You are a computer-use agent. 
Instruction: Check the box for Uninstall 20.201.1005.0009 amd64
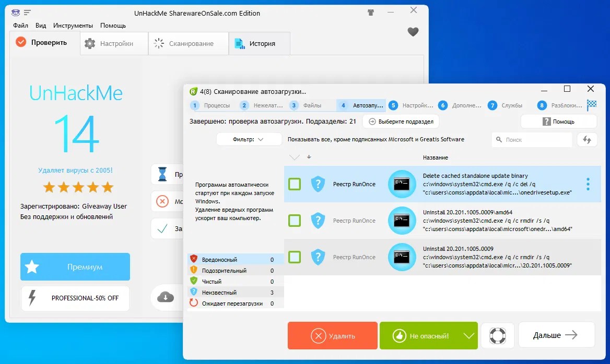(294, 221)
